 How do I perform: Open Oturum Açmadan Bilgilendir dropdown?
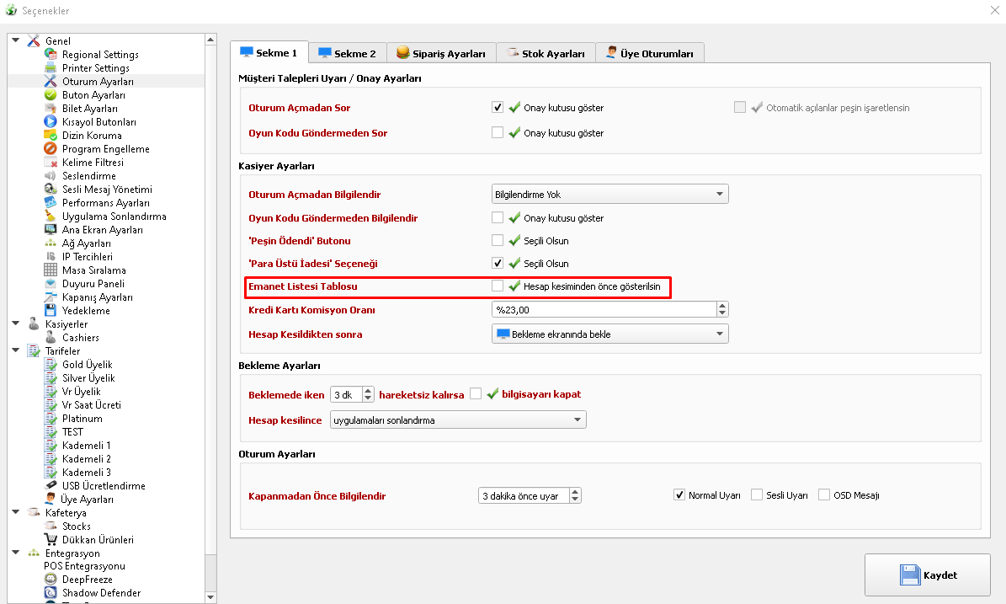(x=609, y=195)
